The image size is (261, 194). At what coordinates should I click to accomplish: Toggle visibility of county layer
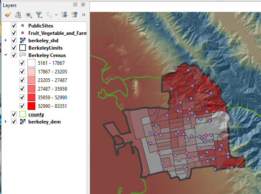(14, 114)
